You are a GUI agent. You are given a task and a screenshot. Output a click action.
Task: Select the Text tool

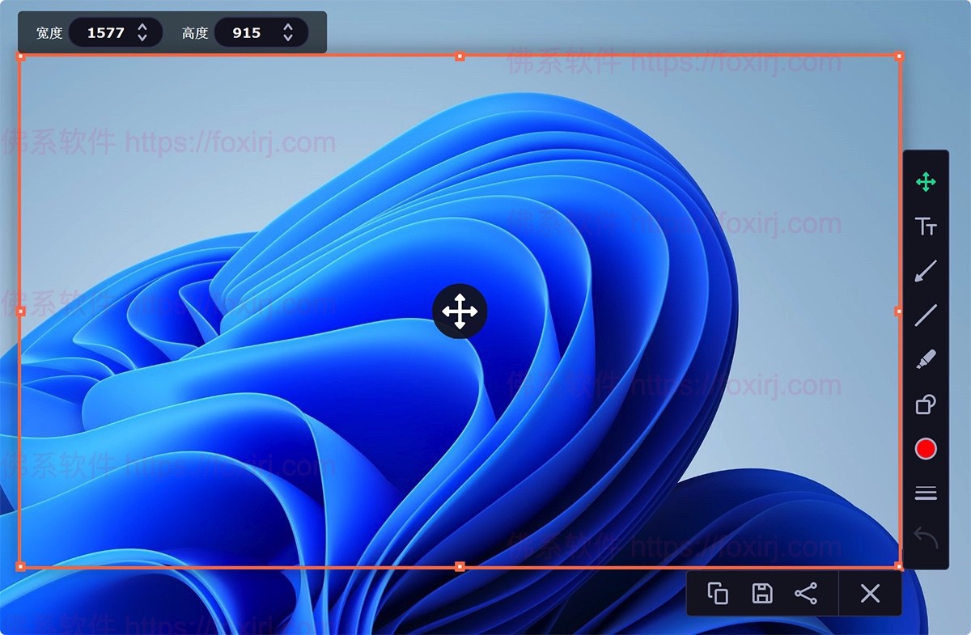[926, 226]
